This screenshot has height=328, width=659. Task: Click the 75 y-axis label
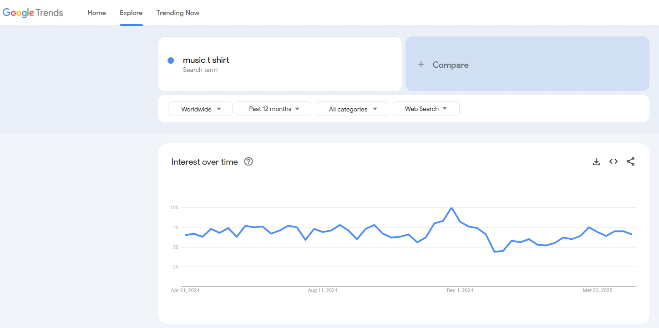point(175,227)
